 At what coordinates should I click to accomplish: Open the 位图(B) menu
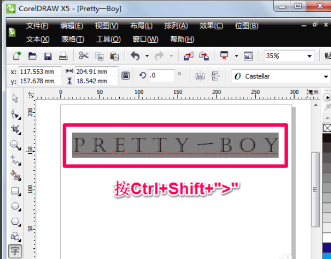[247, 26]
